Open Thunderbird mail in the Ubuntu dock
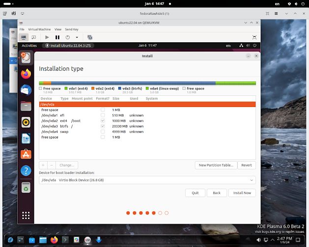The width and height of the screenshot is (309, 247). [26, 90]
